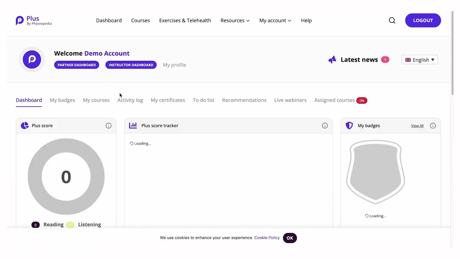Expand the My account dropdown menu
Viewport: 460px width, 259px height.
point(275,21)
